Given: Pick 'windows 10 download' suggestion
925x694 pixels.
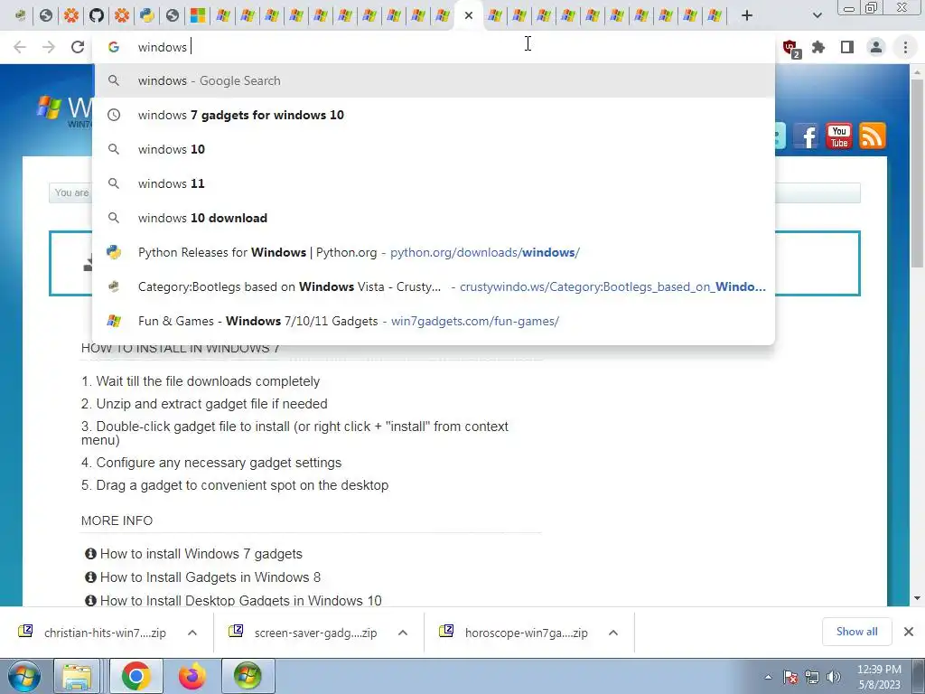Looking at the screenshot, I should pyautogui.click(x=434, y=218).
